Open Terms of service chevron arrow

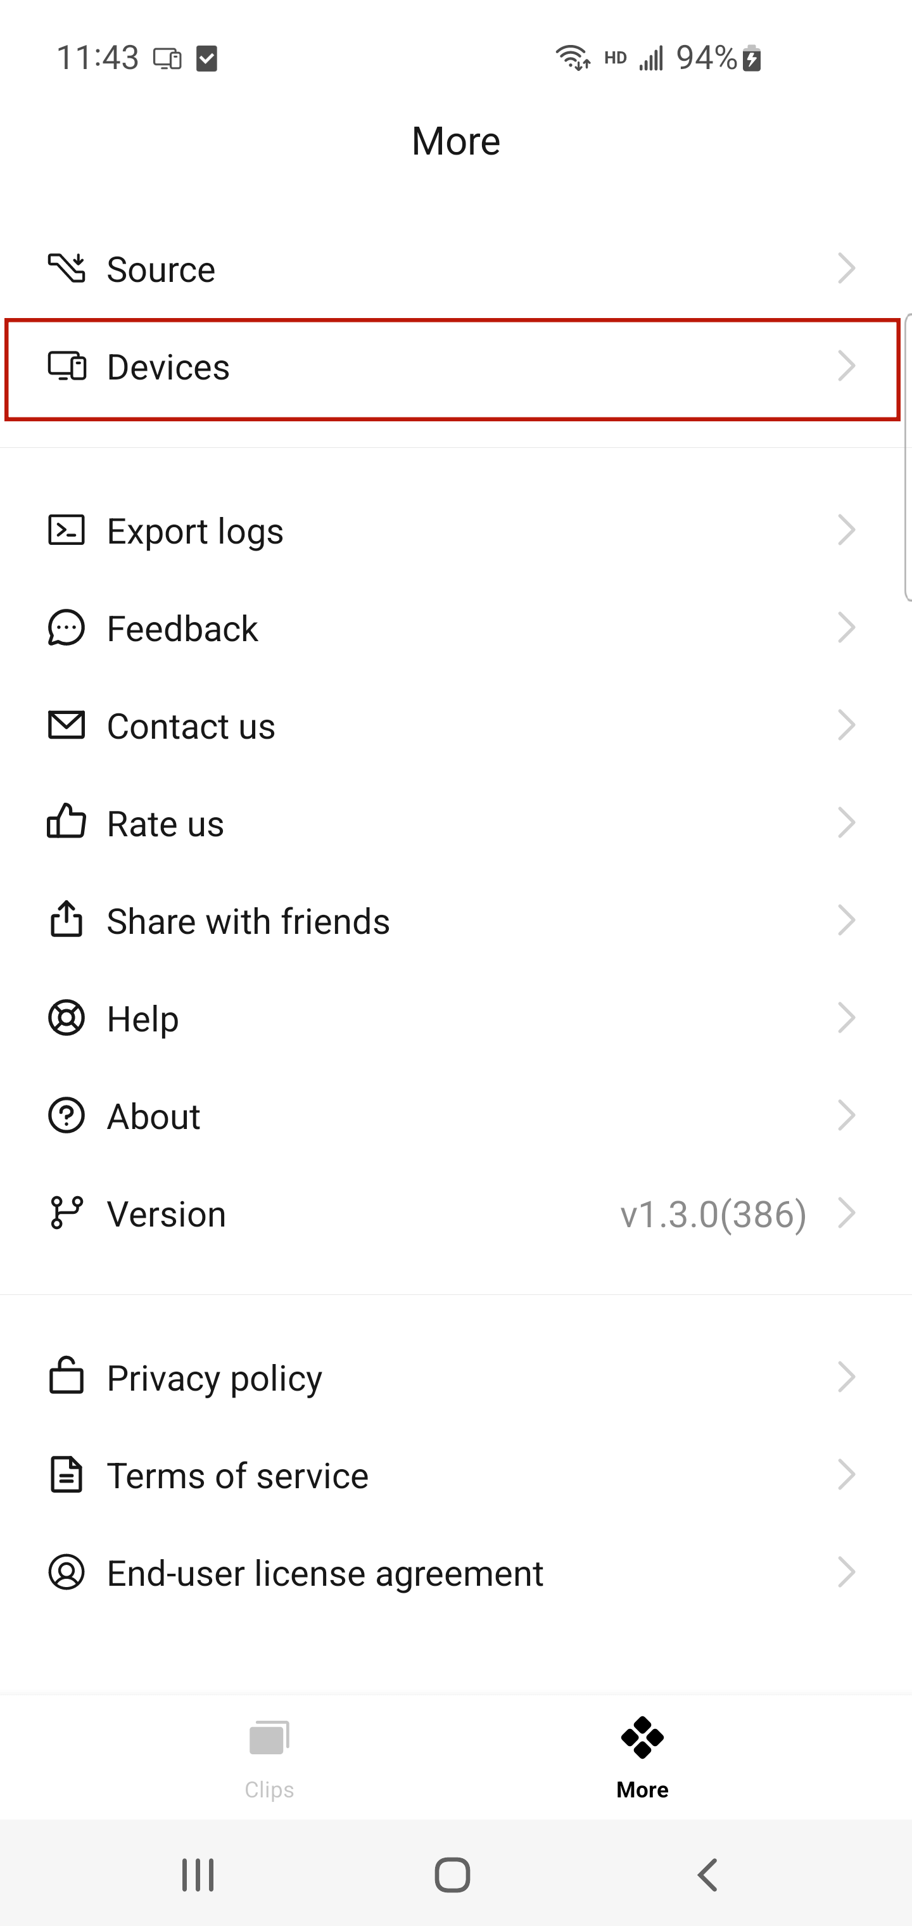[x=846, y=1475]
